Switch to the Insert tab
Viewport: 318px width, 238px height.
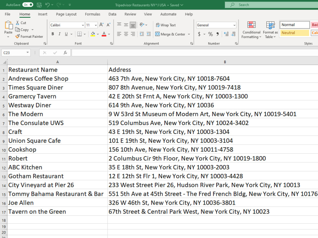click(x=43, y=14)
